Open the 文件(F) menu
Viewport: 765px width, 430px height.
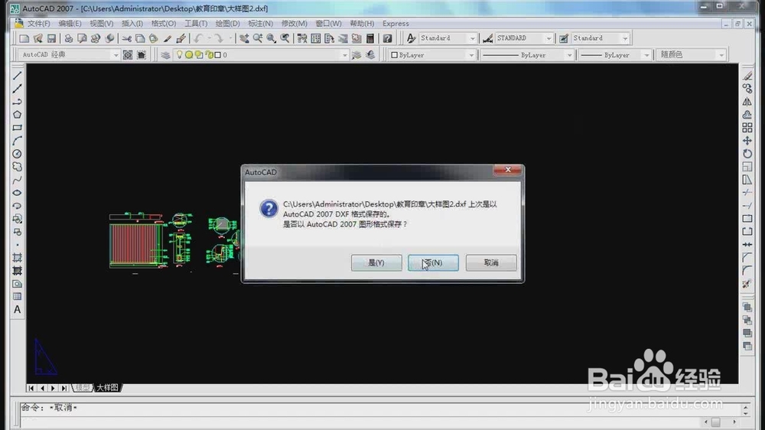tap(38, 24)
